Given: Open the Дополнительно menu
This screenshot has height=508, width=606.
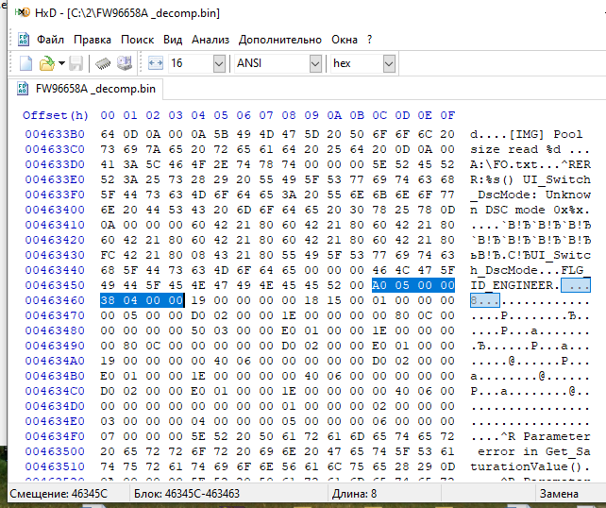Looking at the screenshot, I should tap(280, 40).
